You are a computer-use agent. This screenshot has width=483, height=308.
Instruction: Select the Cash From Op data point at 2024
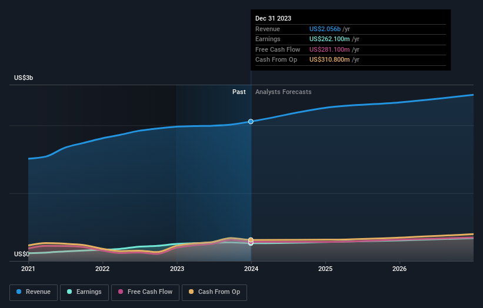[251, 240]
